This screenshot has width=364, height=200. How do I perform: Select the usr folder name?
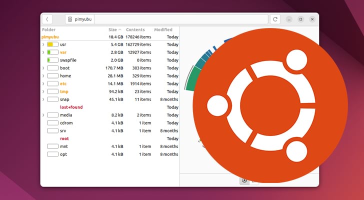[x=63, y=44]
